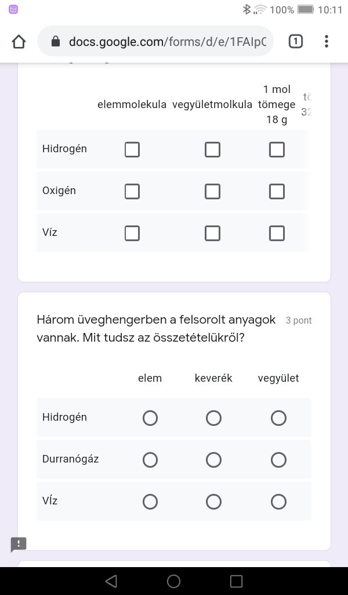Open the tab switcher showing 1 tab

coord(295,41)
